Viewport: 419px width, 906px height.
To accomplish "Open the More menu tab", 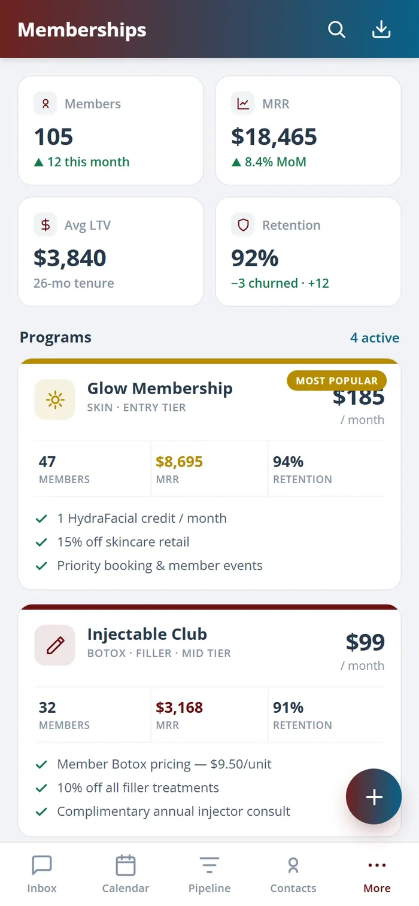I will 377,874.
